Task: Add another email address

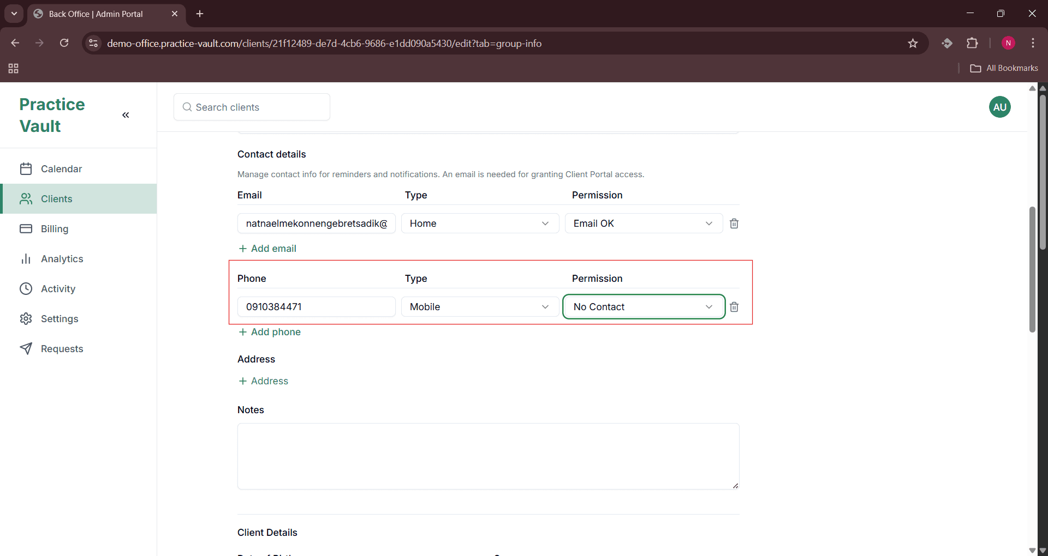Action: [267, 248]
